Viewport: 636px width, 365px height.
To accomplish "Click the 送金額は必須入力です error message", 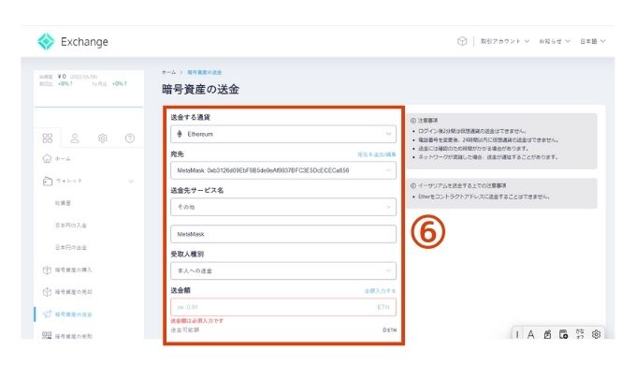I will tap(196, 321).
